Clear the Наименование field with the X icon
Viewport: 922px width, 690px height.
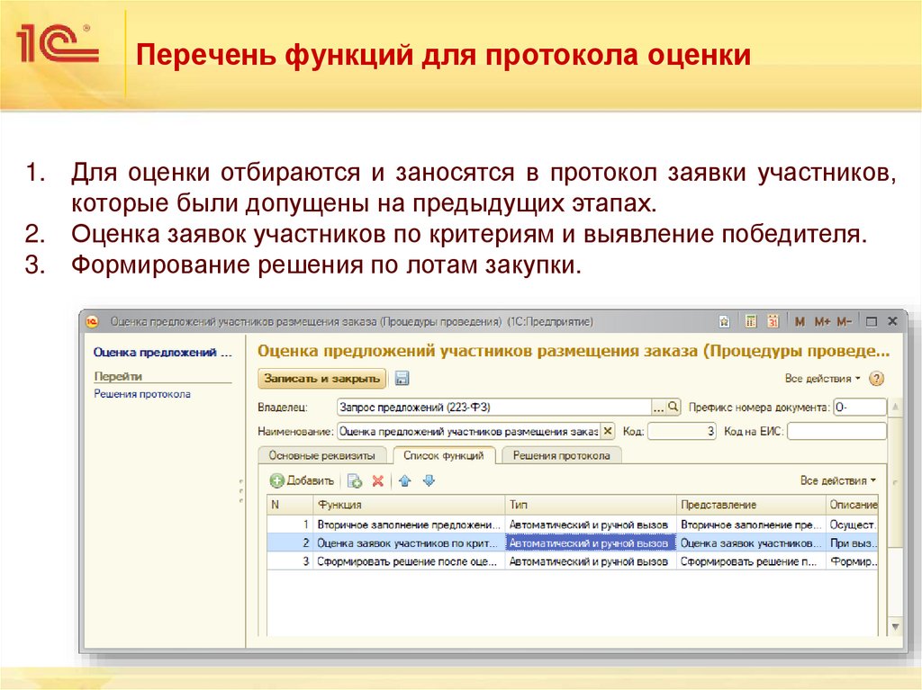608,432
